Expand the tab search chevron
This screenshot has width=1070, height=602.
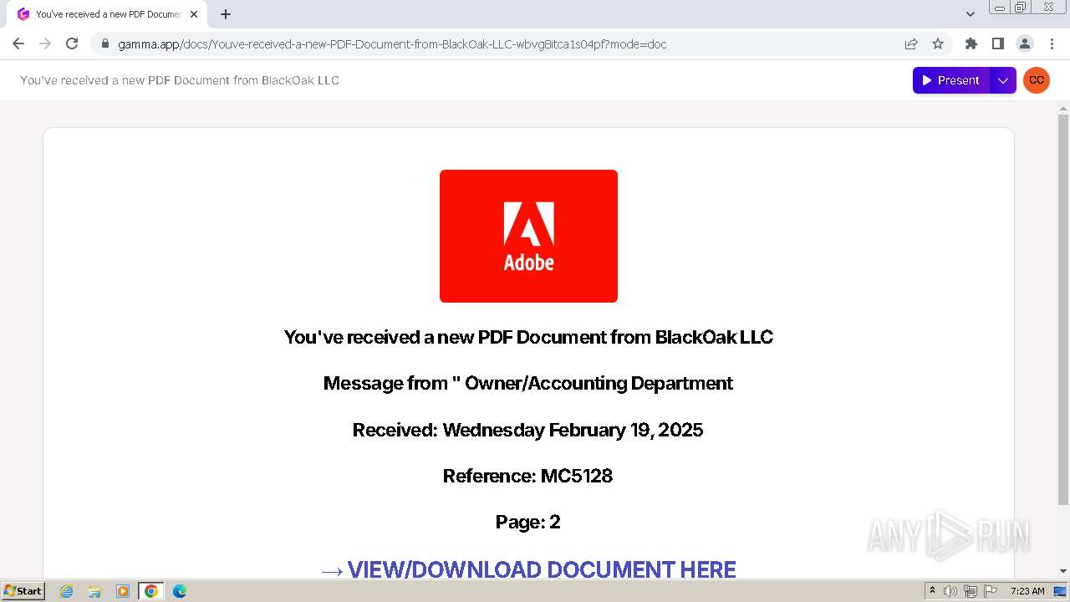[x=971, y=13]
